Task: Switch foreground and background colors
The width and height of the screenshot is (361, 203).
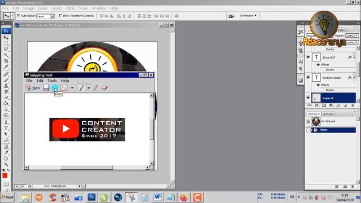Action: click(x=8, y=170)
